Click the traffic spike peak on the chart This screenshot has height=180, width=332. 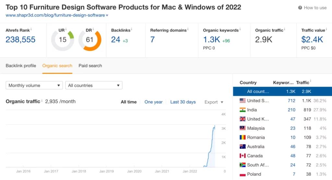click(215, 126)
